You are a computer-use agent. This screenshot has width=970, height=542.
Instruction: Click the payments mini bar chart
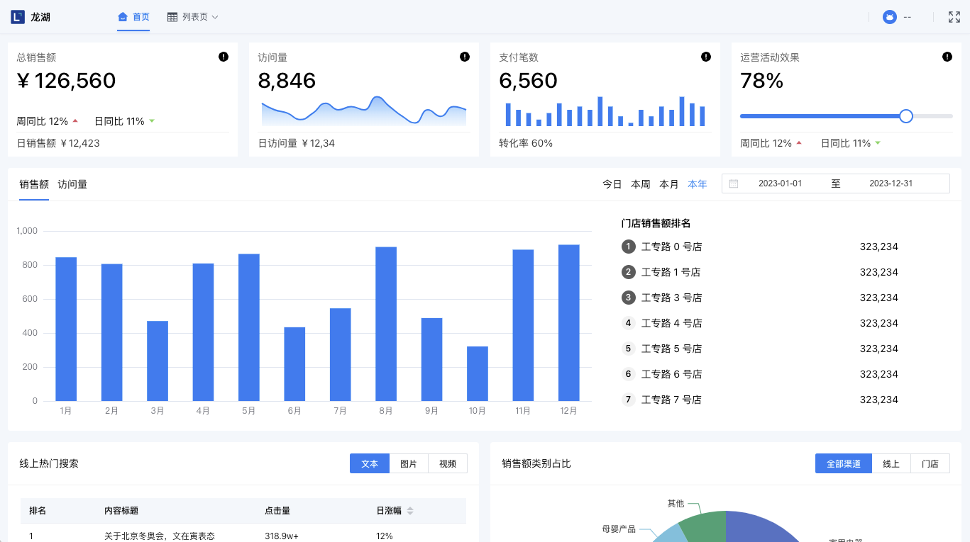605,111
